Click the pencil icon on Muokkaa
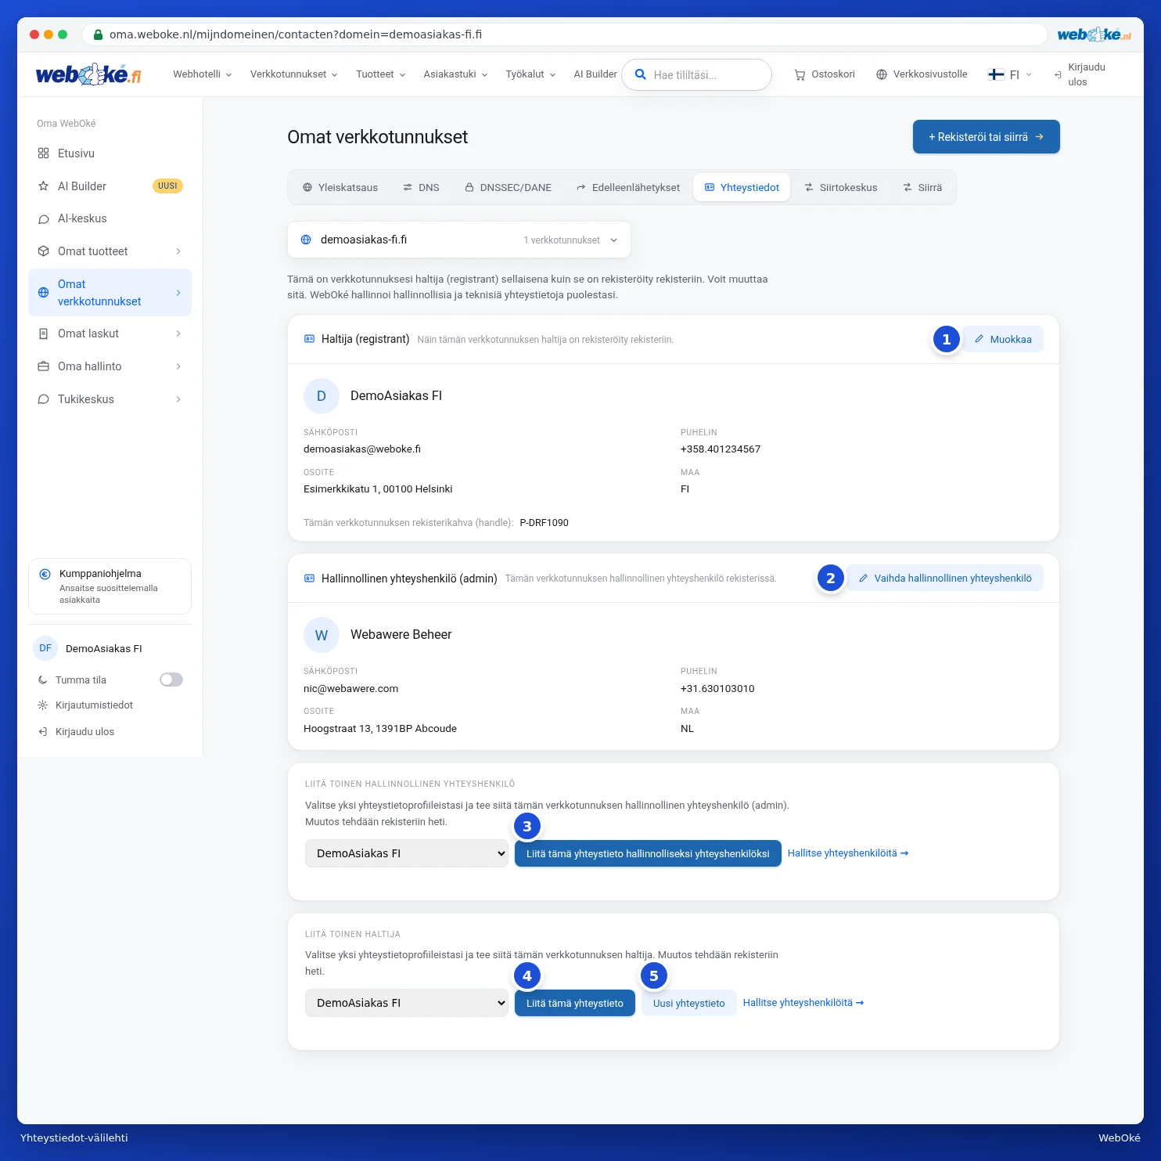 [979, 339]
